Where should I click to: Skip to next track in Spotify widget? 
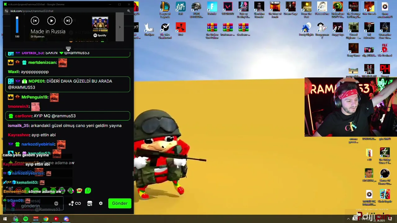(x=68, y=21)
